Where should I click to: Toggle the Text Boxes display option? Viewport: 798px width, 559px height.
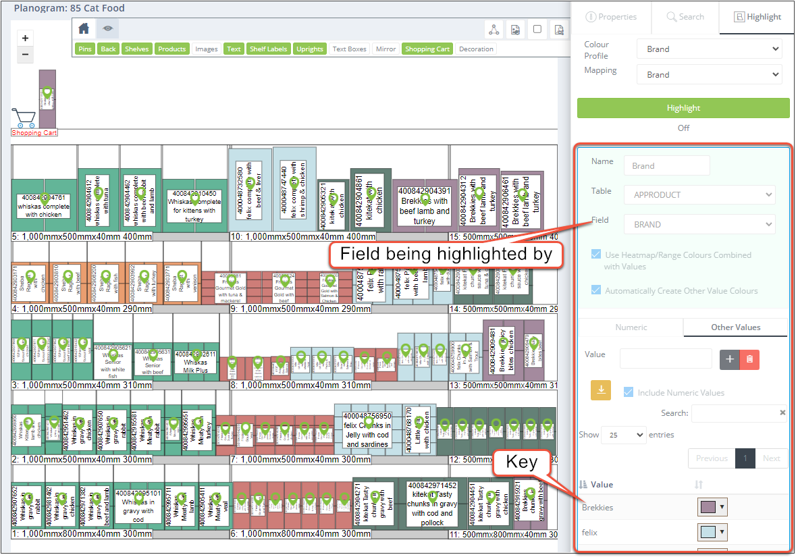pyautogui.click(x=349, y=49)
